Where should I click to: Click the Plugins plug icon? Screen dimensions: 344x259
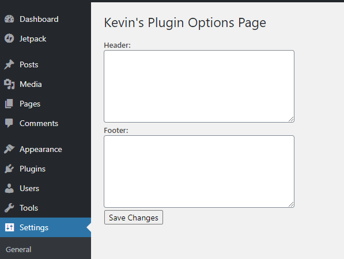pos(9,169)
